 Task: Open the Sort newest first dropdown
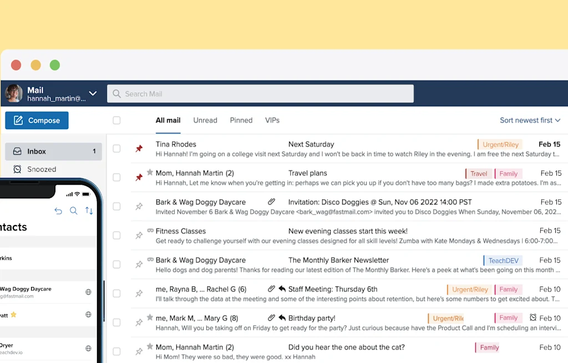point(530,120)
